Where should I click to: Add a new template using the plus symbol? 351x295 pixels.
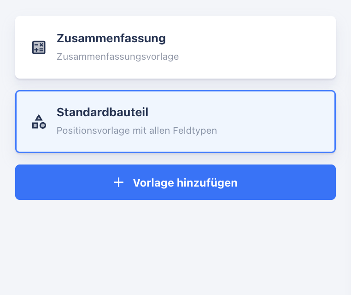coord(119,182)
